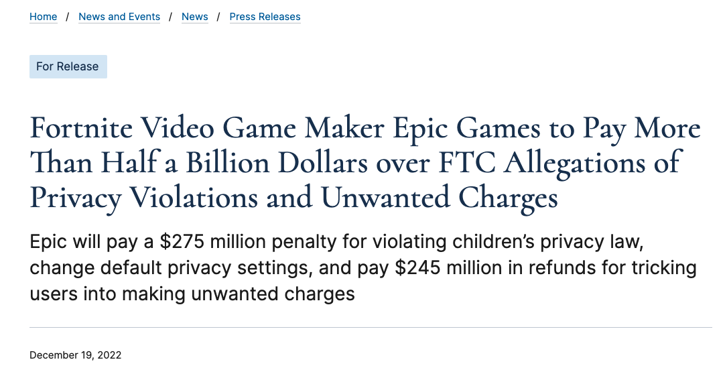Click the horizontal divider above the date

(x=371, y=328)
